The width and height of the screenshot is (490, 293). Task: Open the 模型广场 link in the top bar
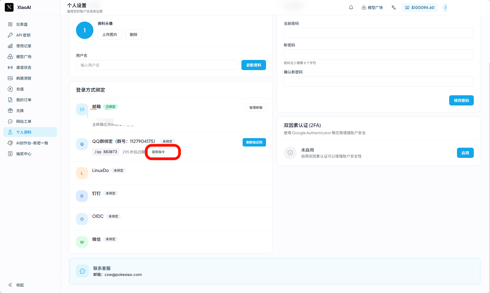[x=372, y=7]
